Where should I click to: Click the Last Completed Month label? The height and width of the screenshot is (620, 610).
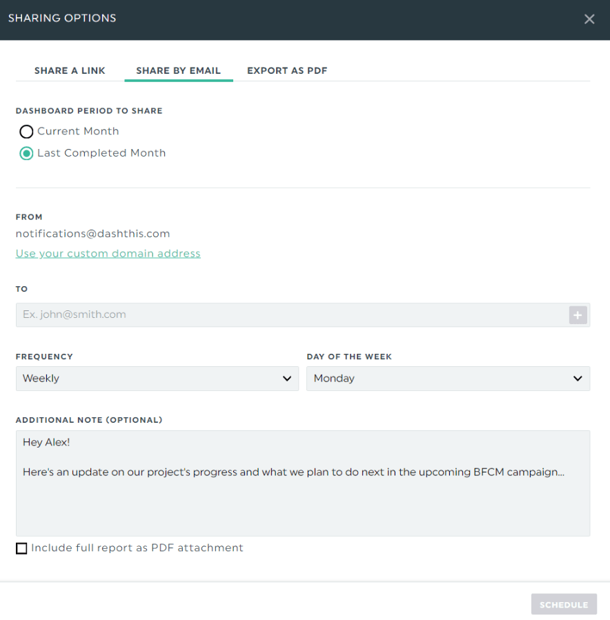coord(101,153)
